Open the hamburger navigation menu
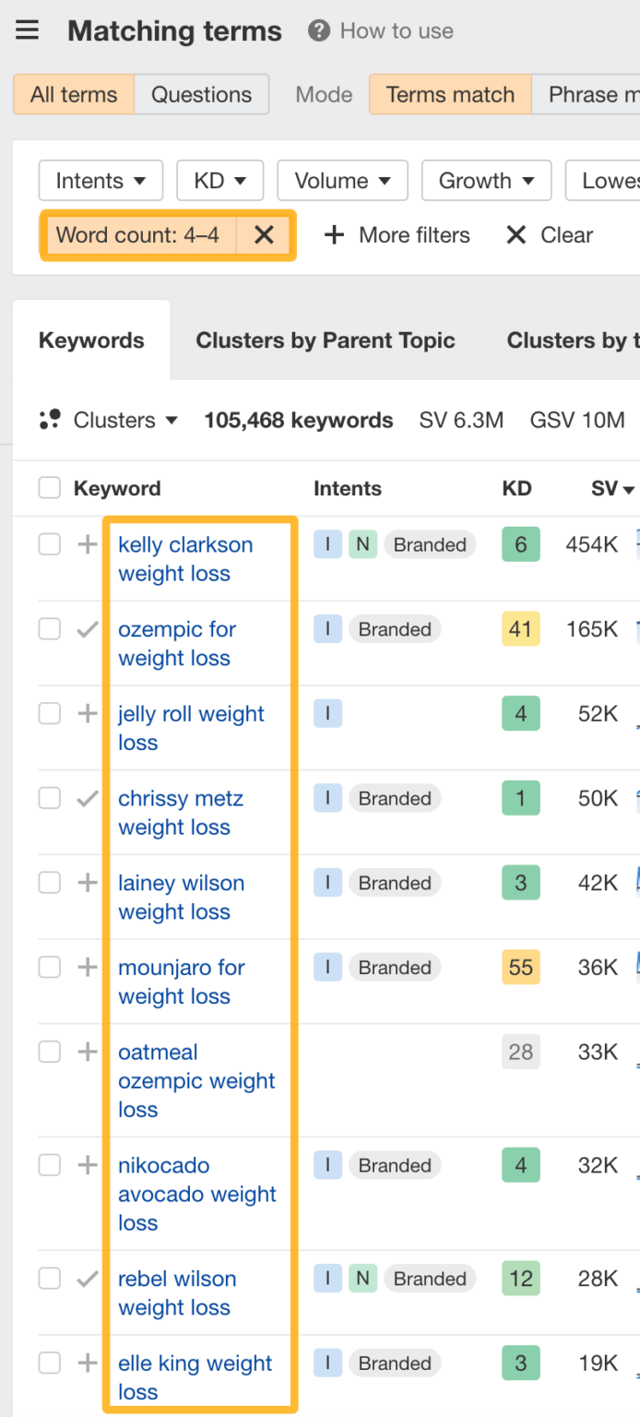Viewport: 640px width, 1417px height. tap(27, 30)
